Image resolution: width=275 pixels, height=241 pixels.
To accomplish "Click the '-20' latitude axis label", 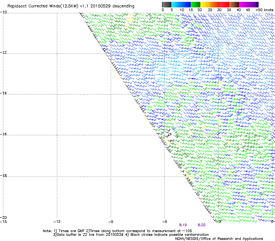I will (x=3, y=217).
